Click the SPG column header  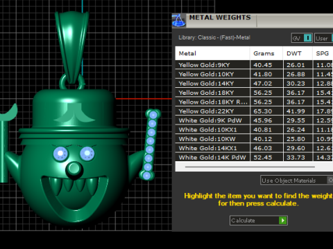coord(323,53)
